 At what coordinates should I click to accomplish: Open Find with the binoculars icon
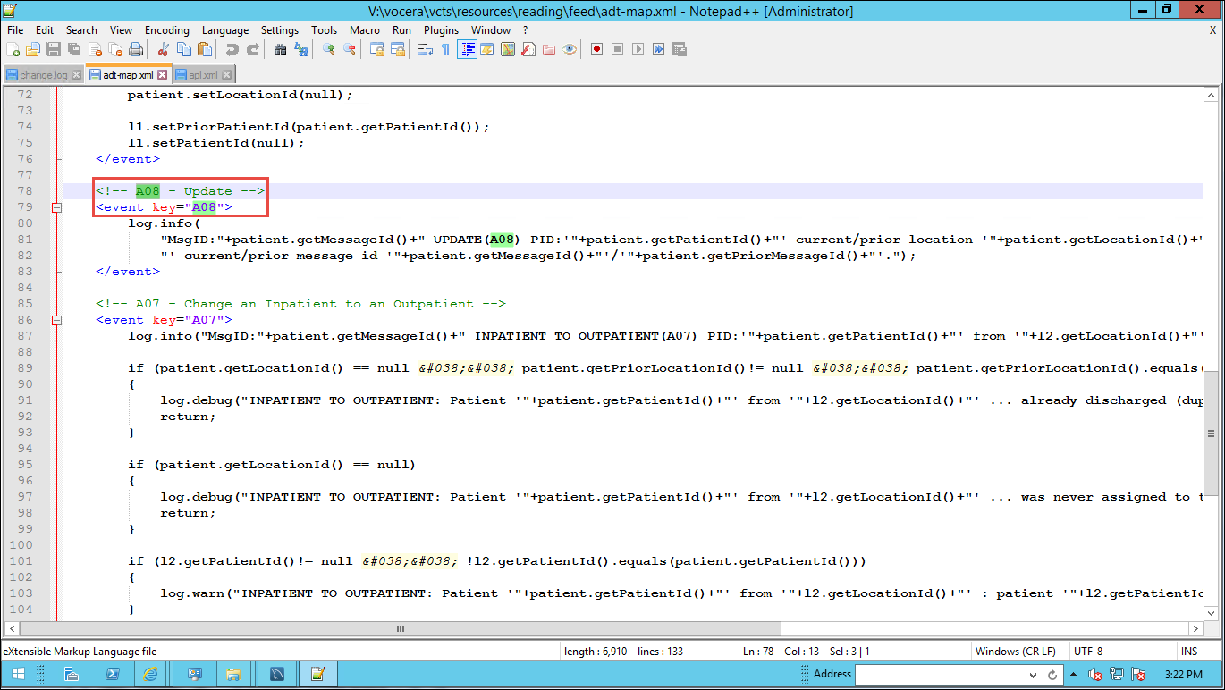tap(280, 49)
